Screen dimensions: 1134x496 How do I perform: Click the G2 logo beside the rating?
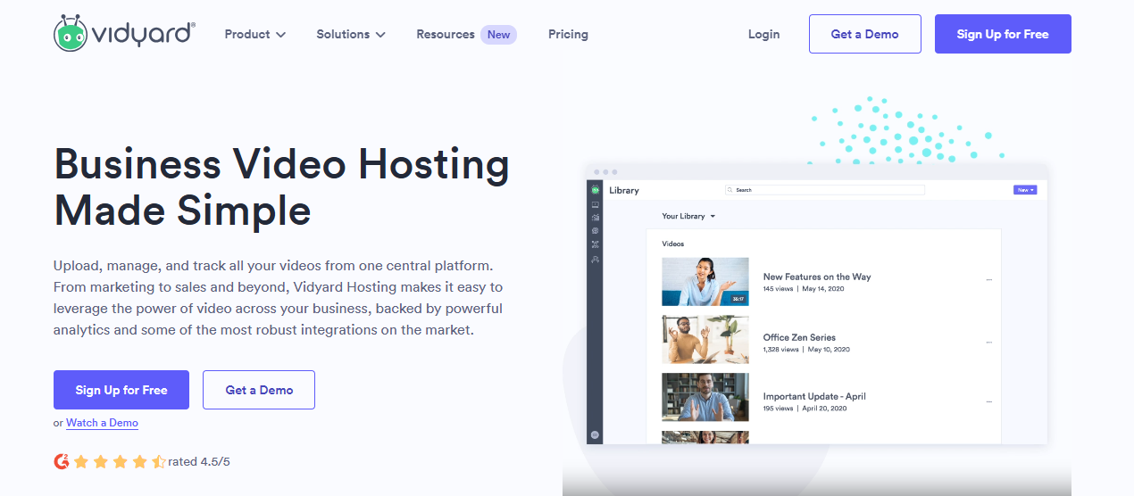pos(62,461)
